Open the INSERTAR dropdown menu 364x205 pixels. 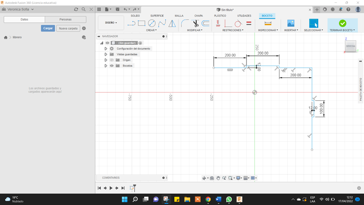point(291,30)
